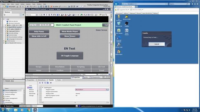Screen dimensions: 200x112
Task: Click the zoom magnifier icon in the editor toolbar
Action: coord(106,15)
